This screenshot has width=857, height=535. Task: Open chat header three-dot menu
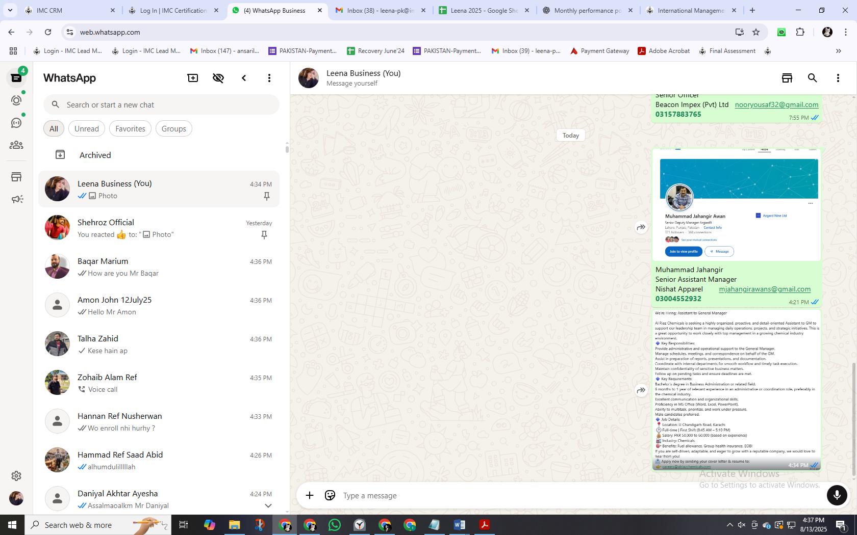(838, 78)
